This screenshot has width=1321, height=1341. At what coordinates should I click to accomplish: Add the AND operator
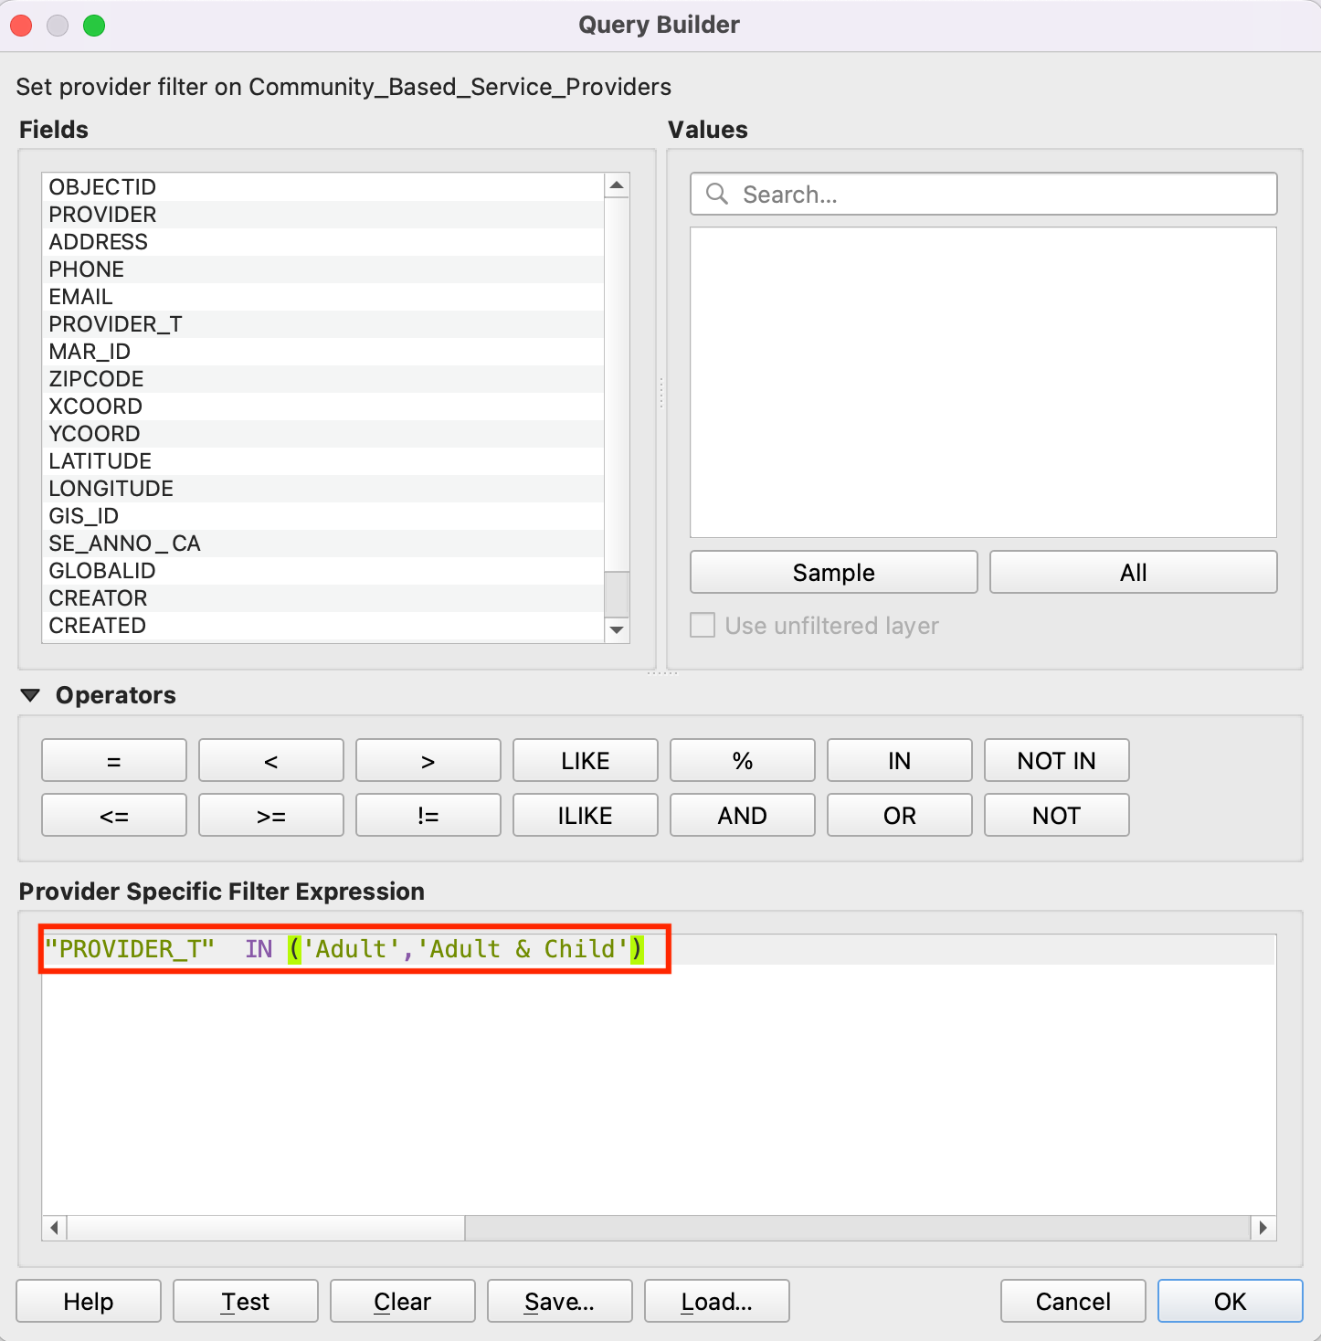[x=742, y=816]
